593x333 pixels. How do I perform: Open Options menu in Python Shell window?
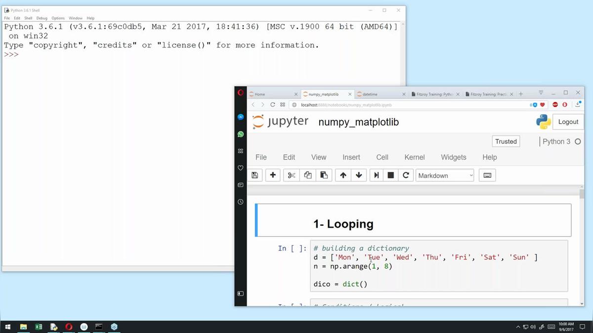pyautogui.click(x=58, y=18)
